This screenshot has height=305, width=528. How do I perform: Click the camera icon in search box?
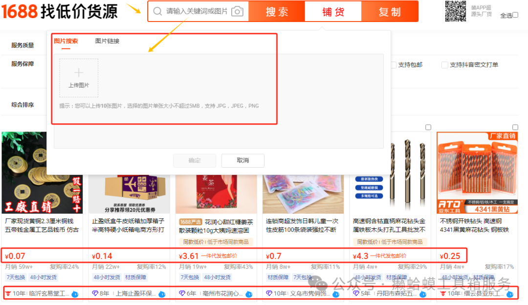coord(238,11)
